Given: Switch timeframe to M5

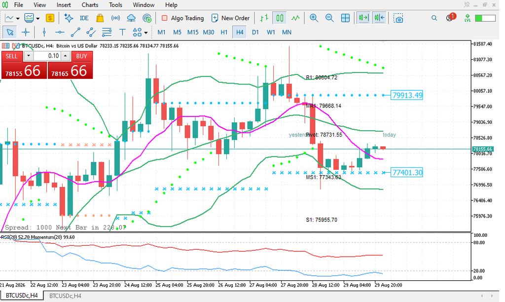Looking at the screenshot, I should tap(177, 32).
